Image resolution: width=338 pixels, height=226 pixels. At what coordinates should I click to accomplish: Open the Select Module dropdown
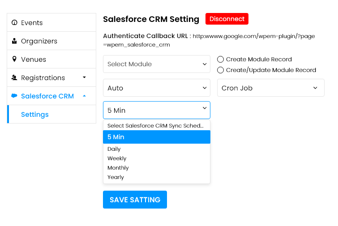coord(157,64)
